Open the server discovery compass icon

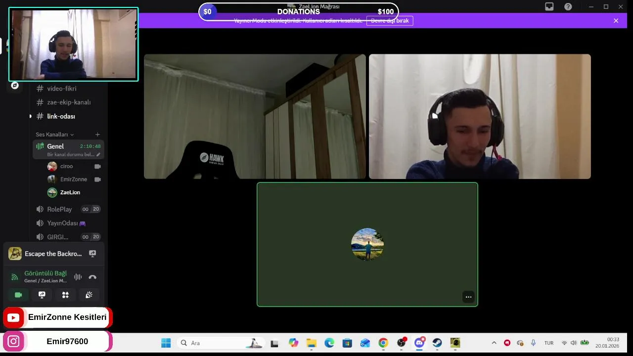pyautogui.click(x=15, y=86)
